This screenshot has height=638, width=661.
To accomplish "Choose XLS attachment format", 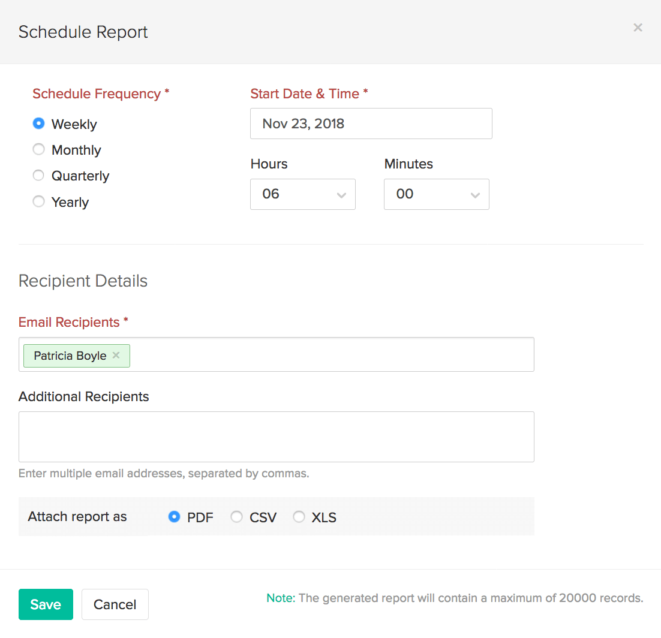I will [299, 516].
